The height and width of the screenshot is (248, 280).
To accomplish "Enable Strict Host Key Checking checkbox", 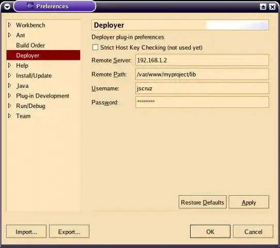I will point(95,48).
